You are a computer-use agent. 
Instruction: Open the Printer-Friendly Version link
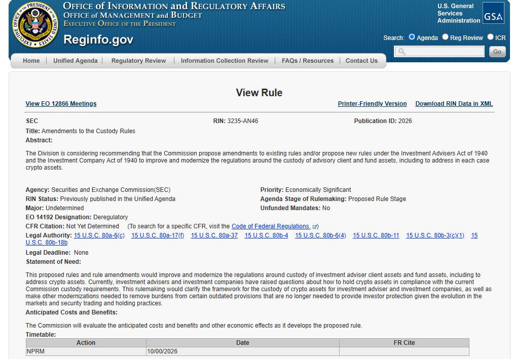point(372,103)
